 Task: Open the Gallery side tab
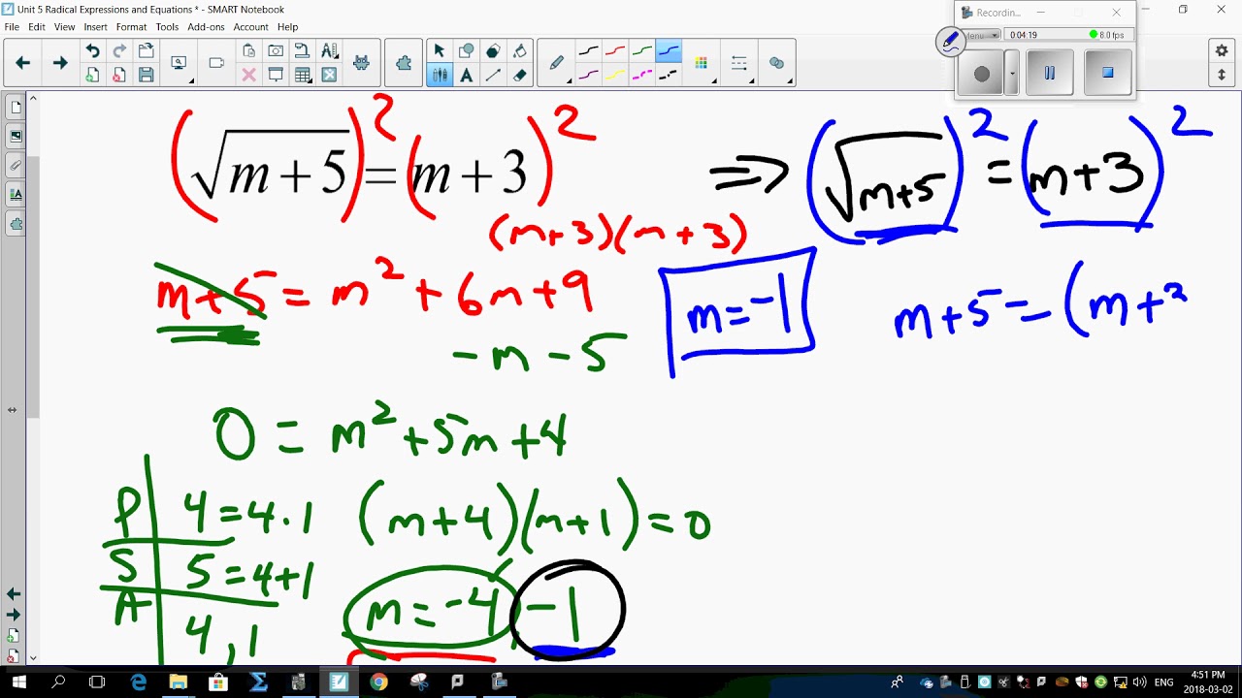pos(16,136)
